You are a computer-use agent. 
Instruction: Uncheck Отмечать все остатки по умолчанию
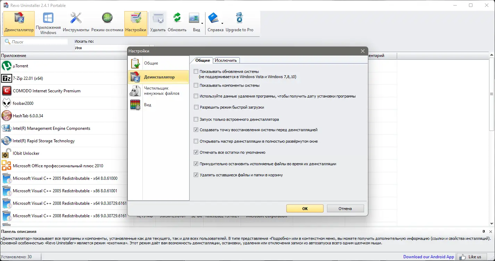196,152
